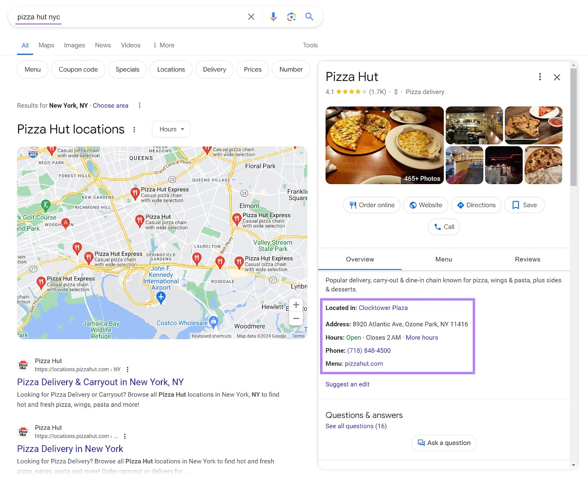Switch to the News tab
Image resolution: width=588 pixels, height=478 pixels.
coord(103,45)
